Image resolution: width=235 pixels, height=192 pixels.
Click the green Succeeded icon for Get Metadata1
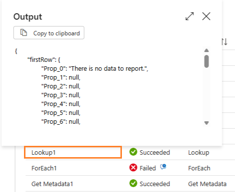133,183
